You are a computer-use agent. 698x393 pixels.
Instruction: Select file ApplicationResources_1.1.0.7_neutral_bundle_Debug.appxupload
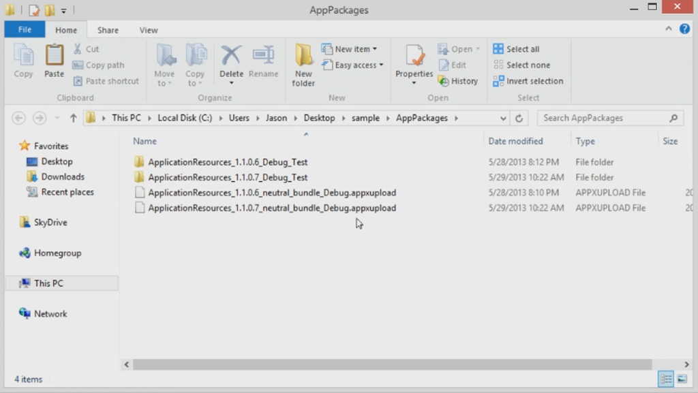pyautogui.click(x=265, y=208)
